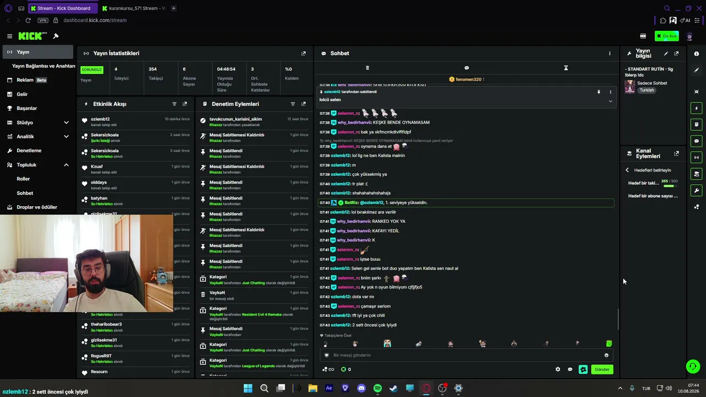706x397 pixels.
Task: Toggle the wrench stream info icon
Action: 697,191
